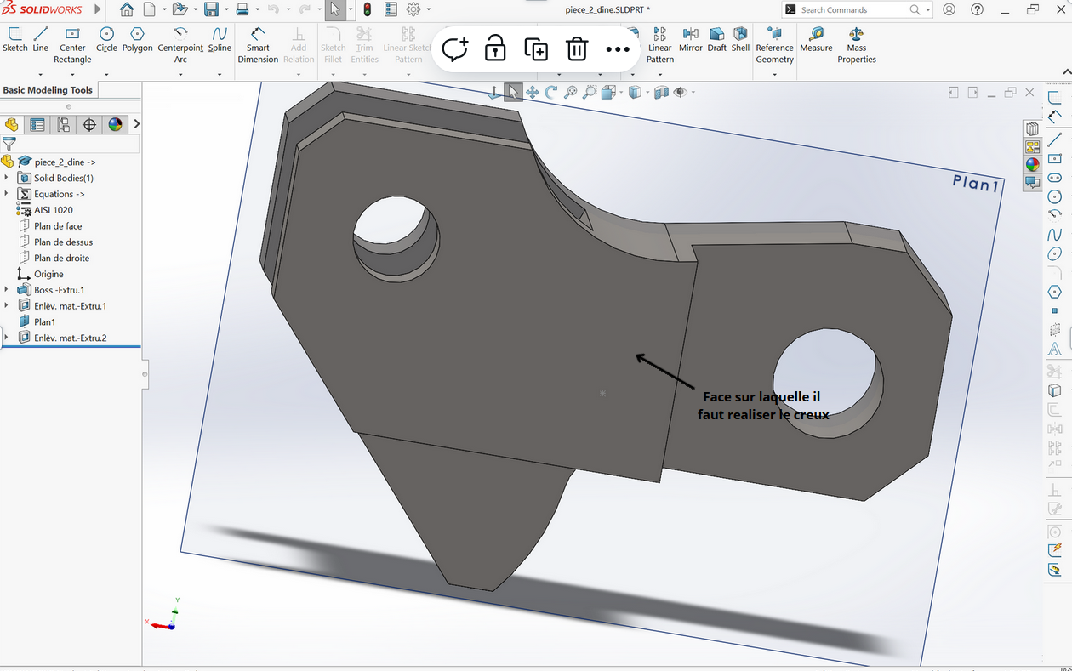Print the current document
Screen dimensions: 1072x671
[x=242, y=9]
